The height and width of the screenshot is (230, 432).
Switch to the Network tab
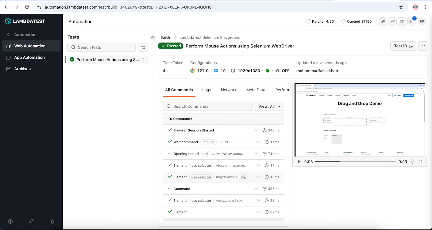point(228,90)
